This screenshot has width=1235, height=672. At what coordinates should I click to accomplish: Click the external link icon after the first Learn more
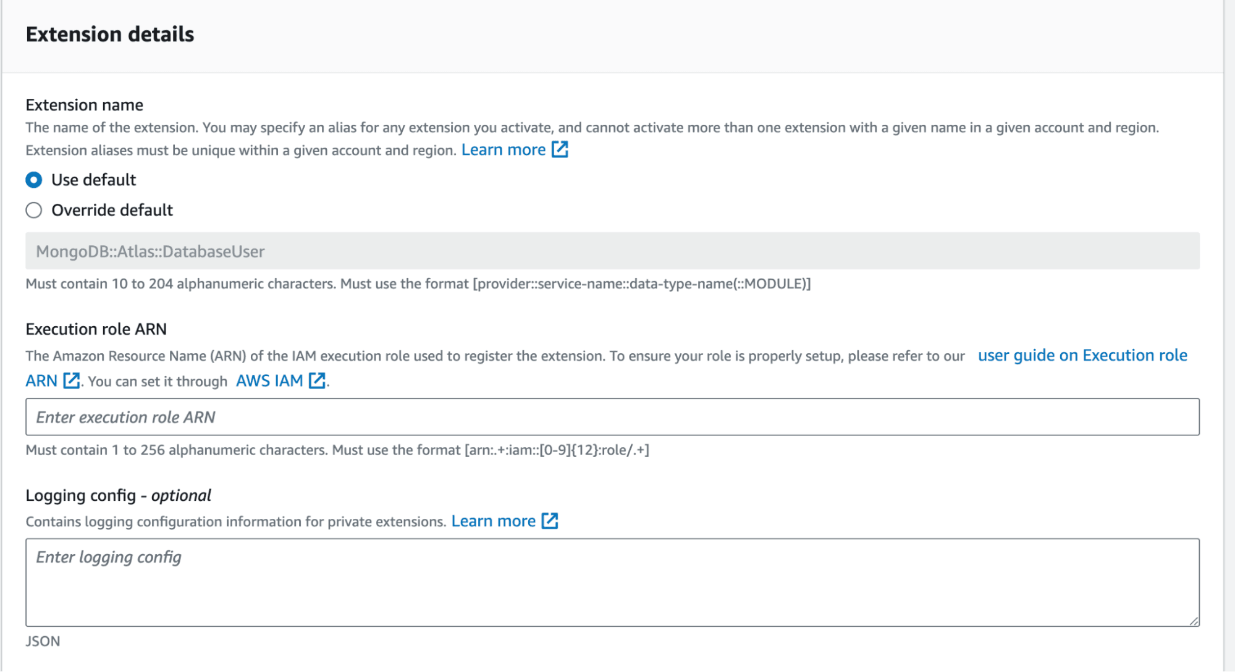tap(560, 149)
